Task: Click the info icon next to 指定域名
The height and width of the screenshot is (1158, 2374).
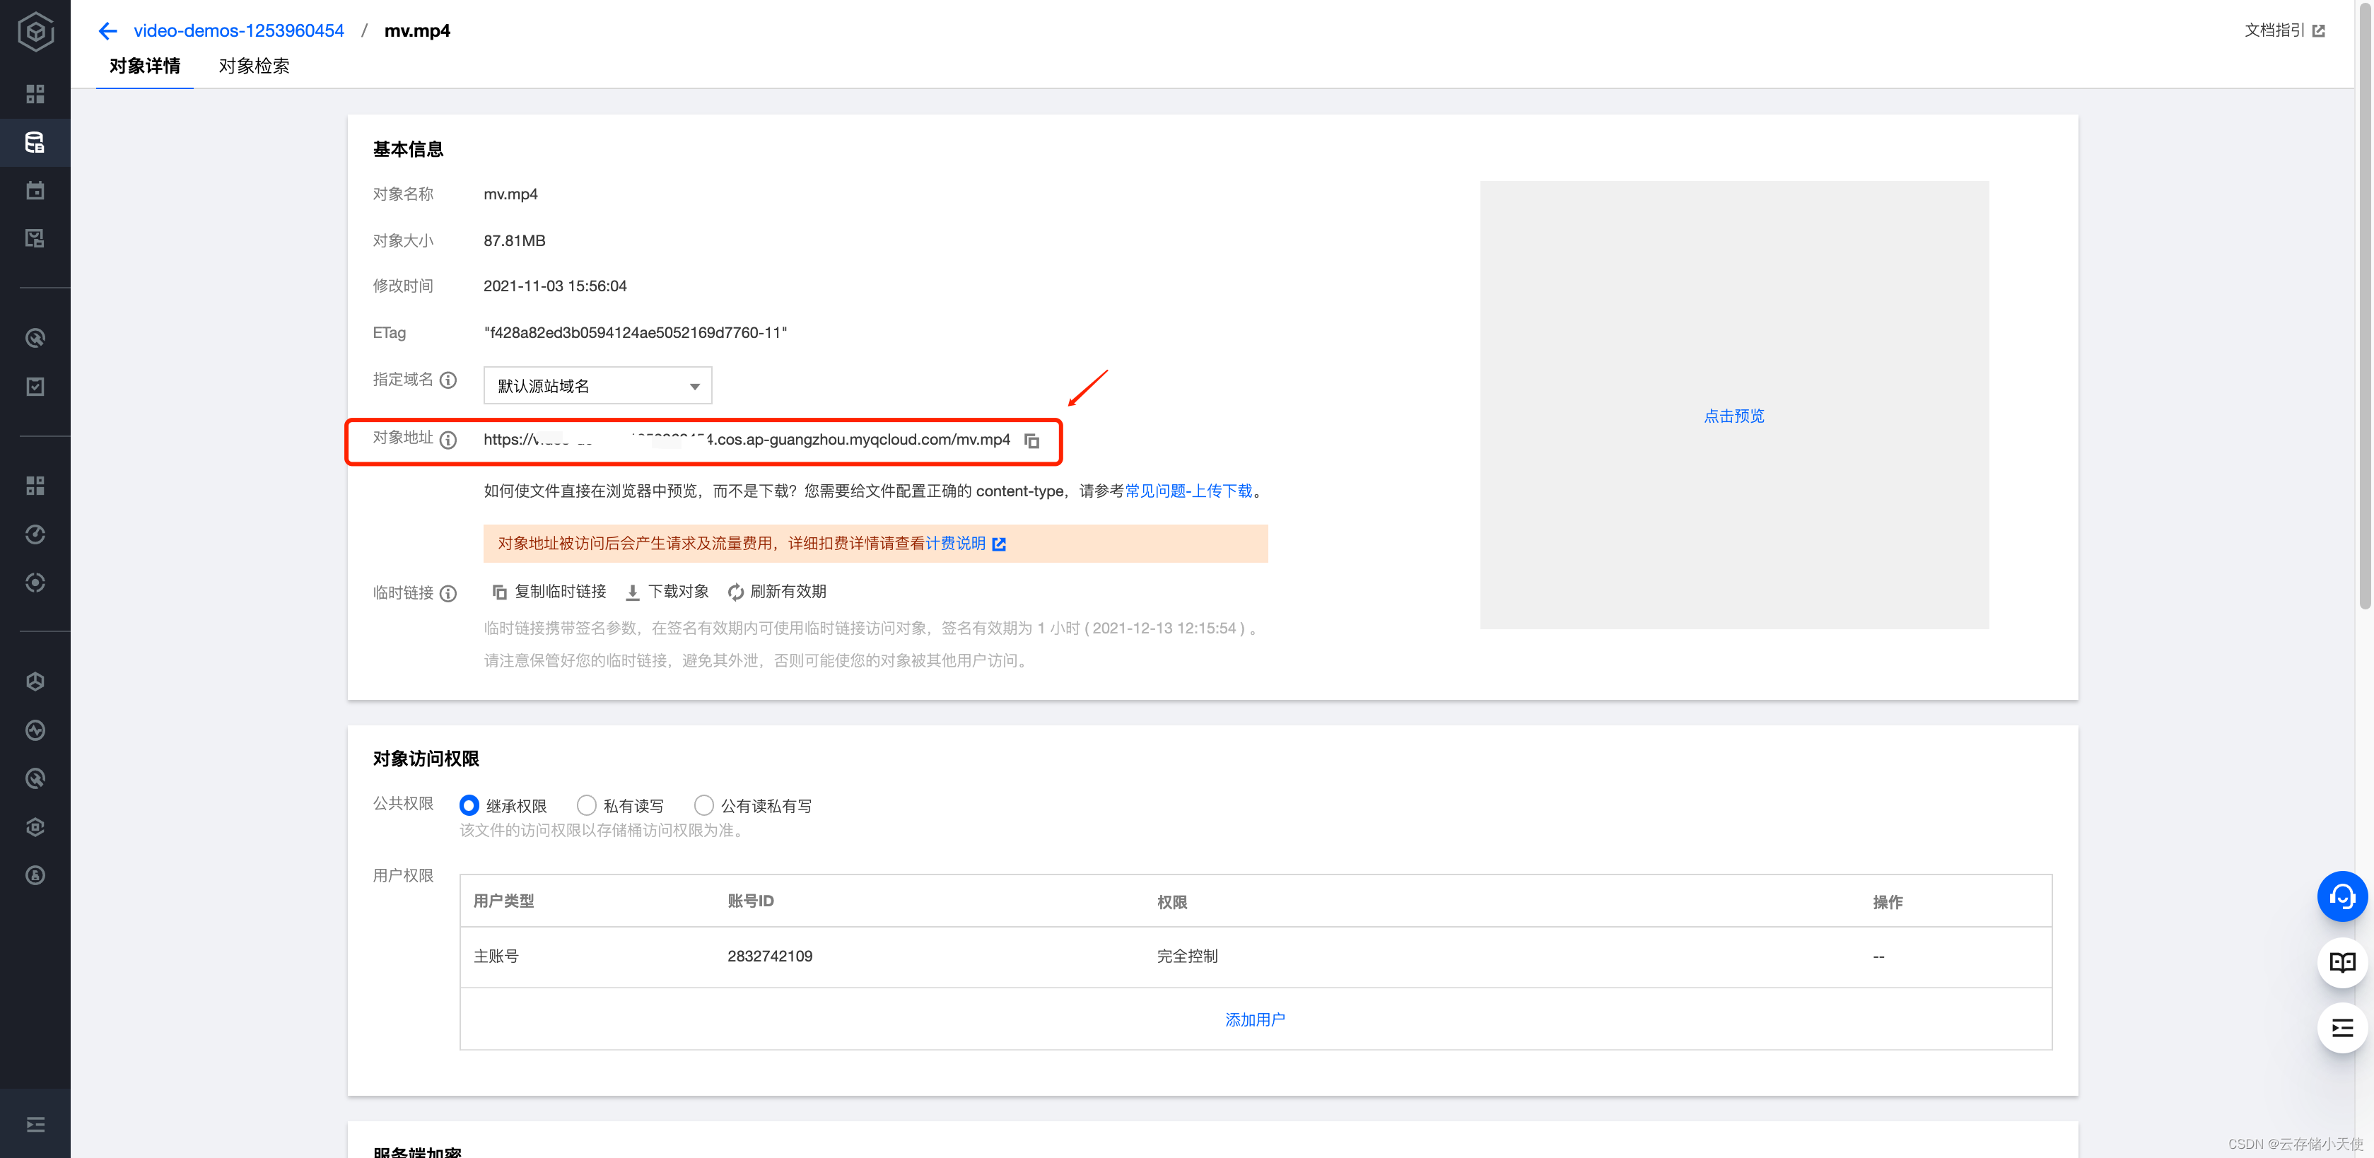Action: pyautogui.click(x=449, y=380)
